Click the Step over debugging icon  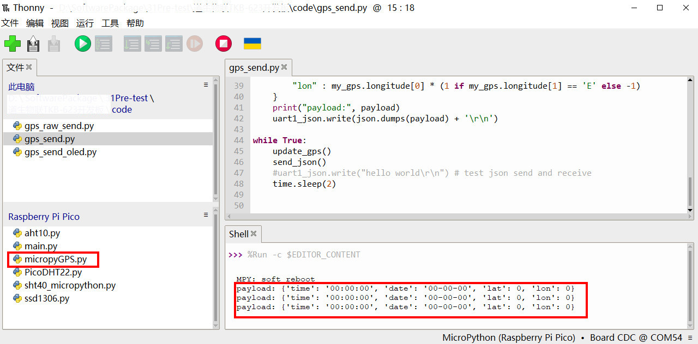(x=132, y=43)
